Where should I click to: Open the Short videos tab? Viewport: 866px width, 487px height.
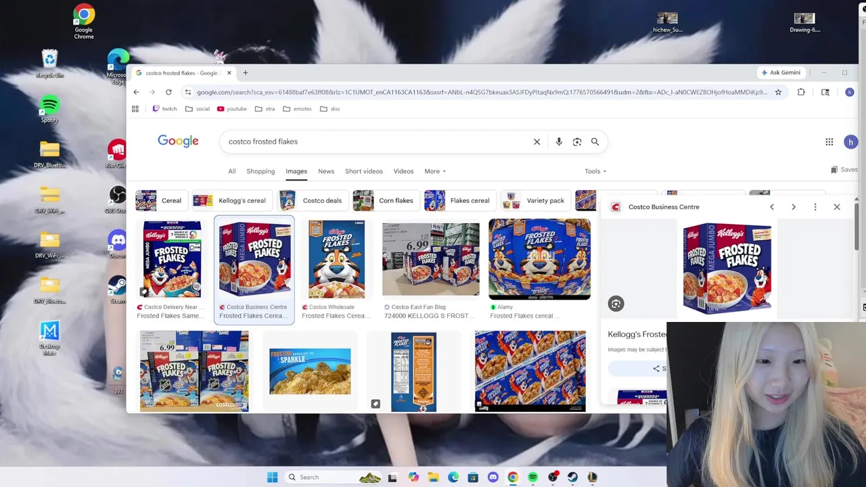[364, 171]
